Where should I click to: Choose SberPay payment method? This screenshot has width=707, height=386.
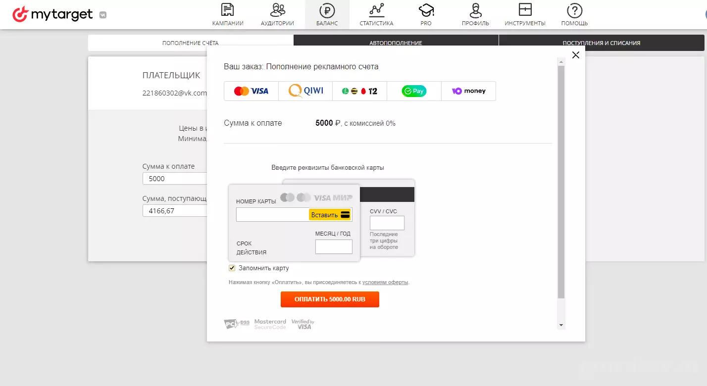coord(414,91)
